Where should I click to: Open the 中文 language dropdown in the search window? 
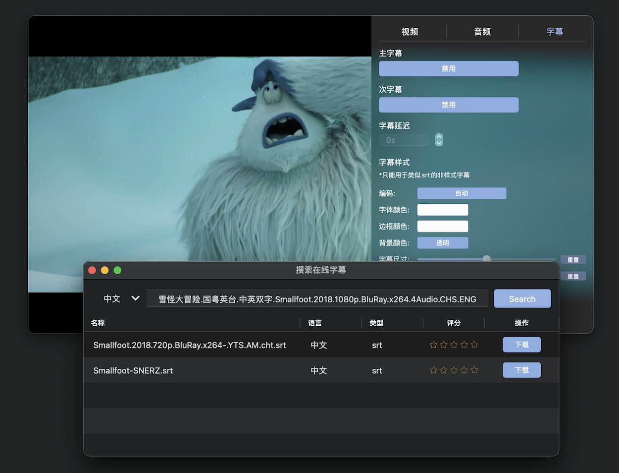point(121,299)
